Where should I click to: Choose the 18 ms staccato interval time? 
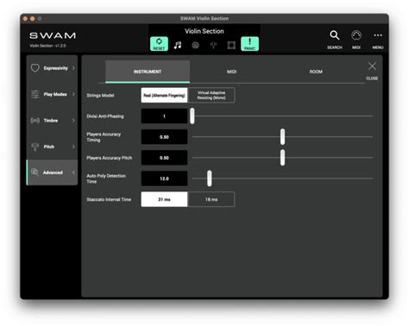211,199
